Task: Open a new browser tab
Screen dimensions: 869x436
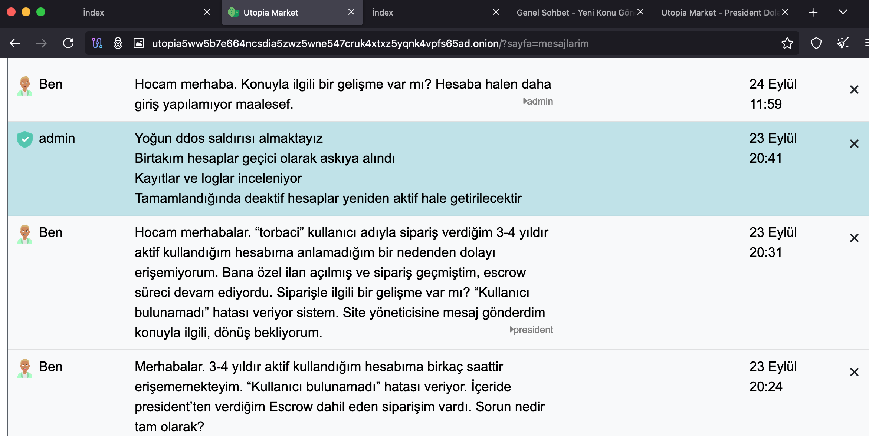Action: 813,12
